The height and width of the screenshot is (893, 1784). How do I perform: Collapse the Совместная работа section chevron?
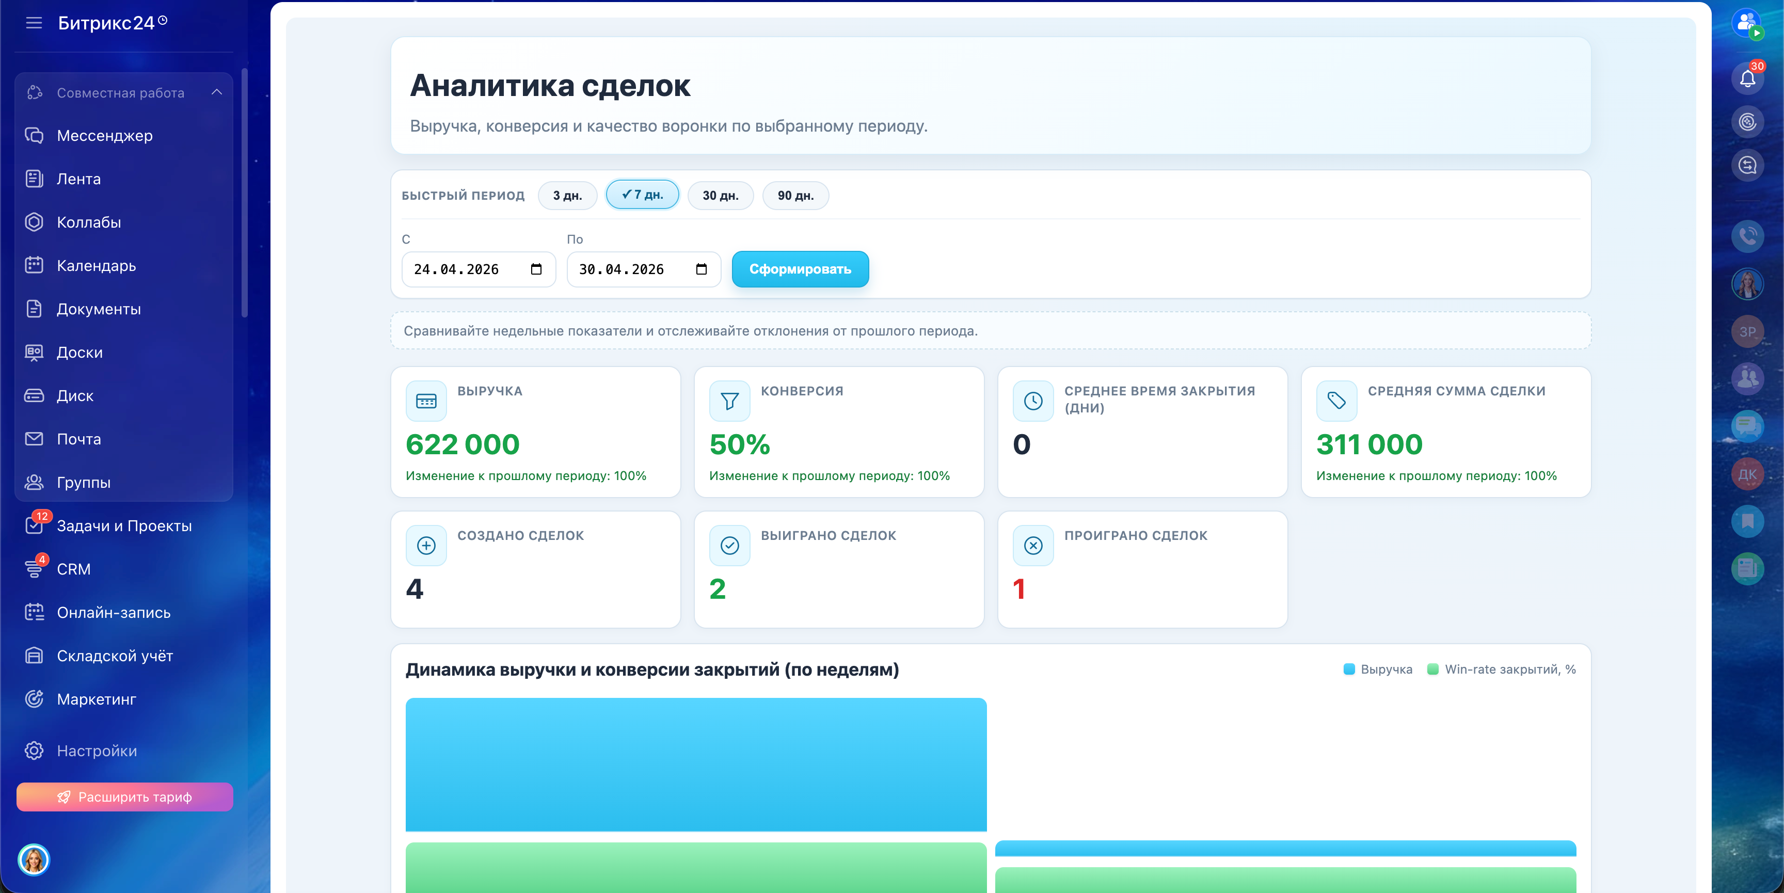(217, 93)
